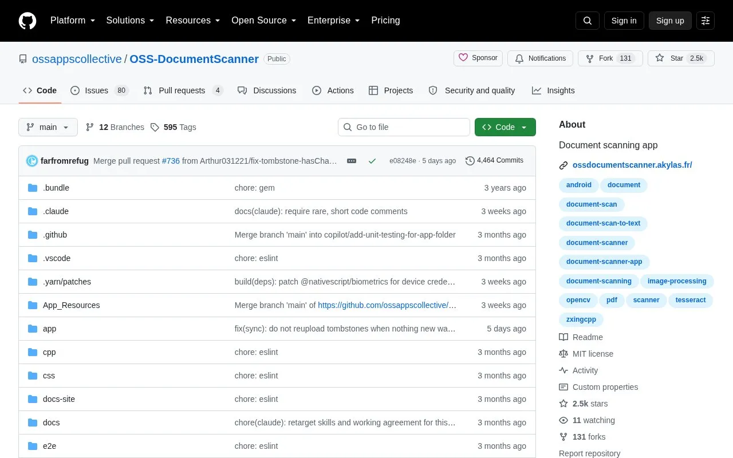733x458 pixels.
Task: Click the Notifications button
Action: [541, 58]
